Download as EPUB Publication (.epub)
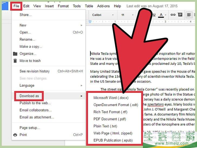The height and width of the screenshot is (148, 197). [113, 140]
